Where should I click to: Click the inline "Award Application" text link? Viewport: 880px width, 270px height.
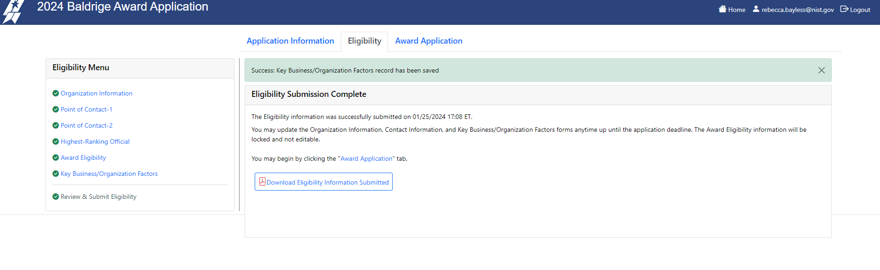point(366,158)
